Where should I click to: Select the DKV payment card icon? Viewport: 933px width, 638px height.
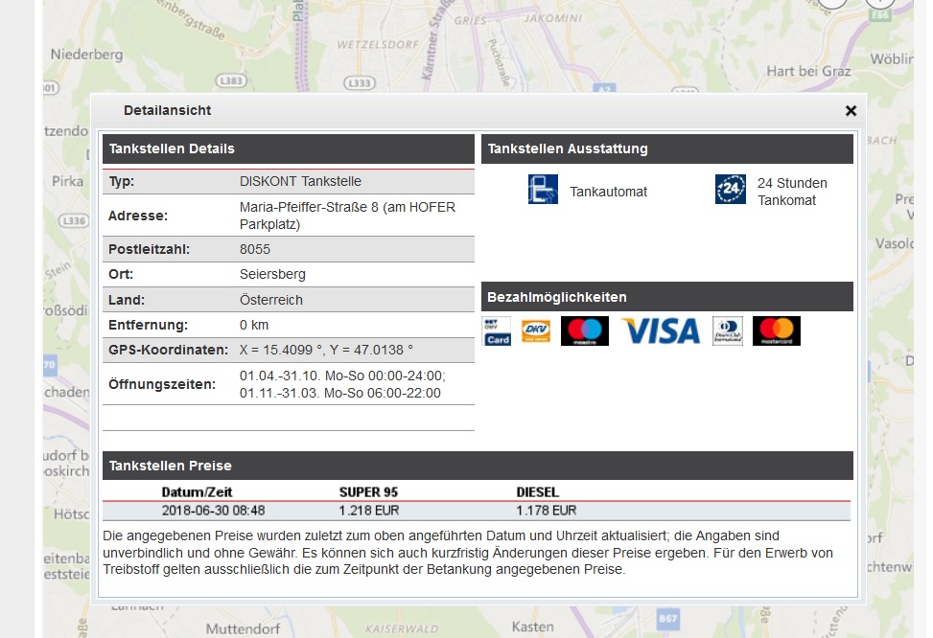tap(535, 331)
